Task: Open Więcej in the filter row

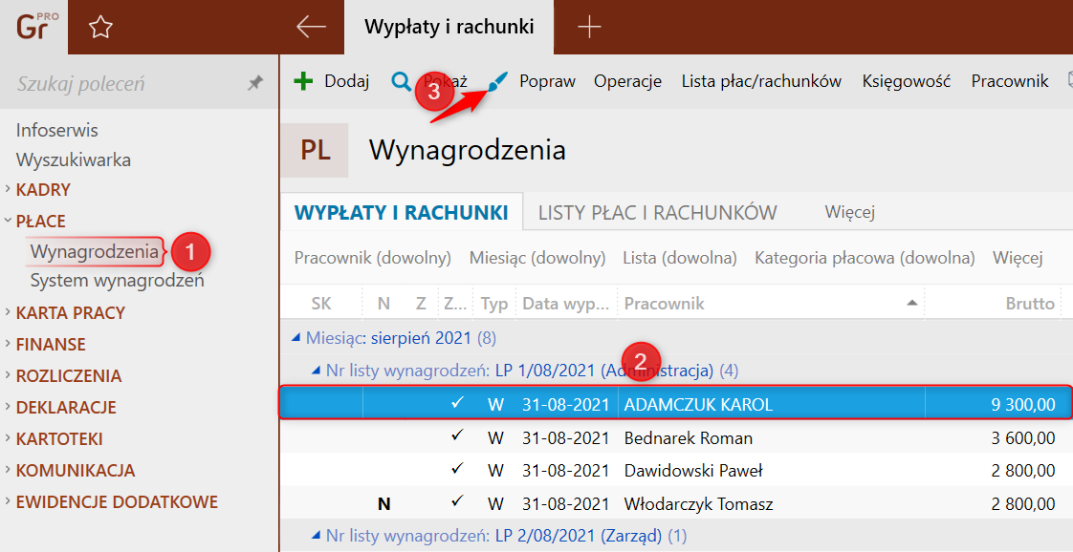Action: pyautogui.click(x=1018, y=258)
